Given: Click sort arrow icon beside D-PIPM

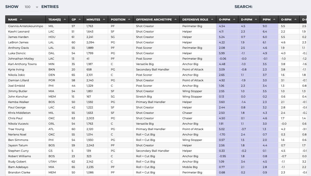Looking at the screenshot, I should click(x=256, y=19).
